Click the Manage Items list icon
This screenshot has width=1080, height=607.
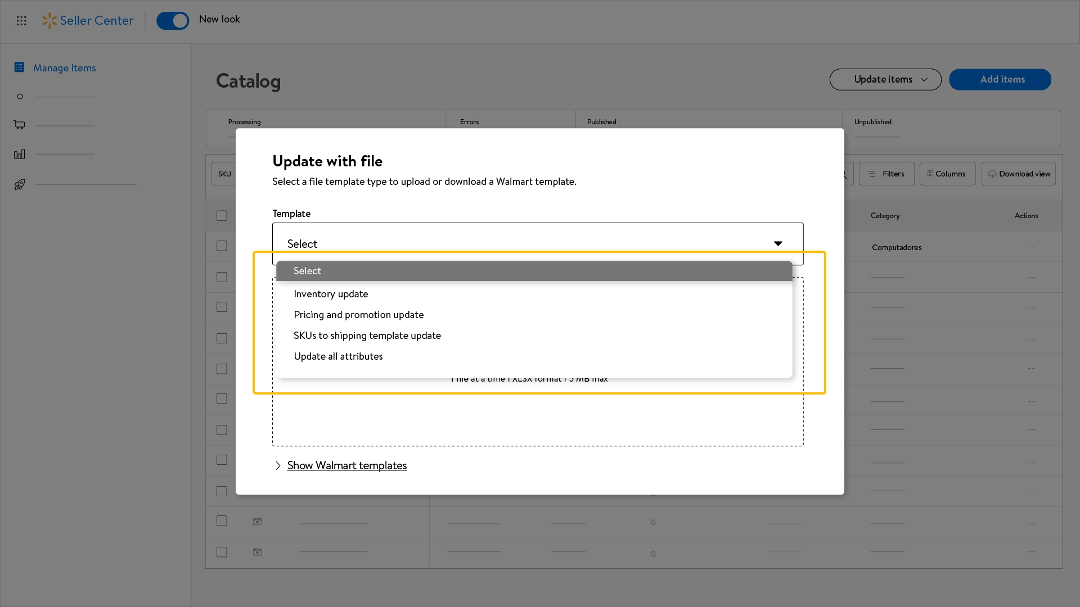[x=19, y=67]
